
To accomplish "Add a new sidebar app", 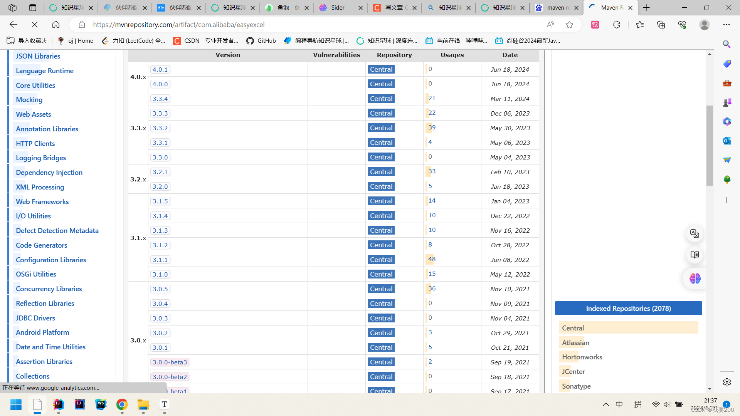I will tap(727, 200).
